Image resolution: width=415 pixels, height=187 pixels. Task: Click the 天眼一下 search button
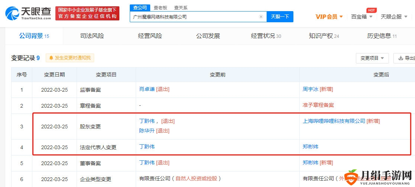pyautogui.click(x=280, y=17)
